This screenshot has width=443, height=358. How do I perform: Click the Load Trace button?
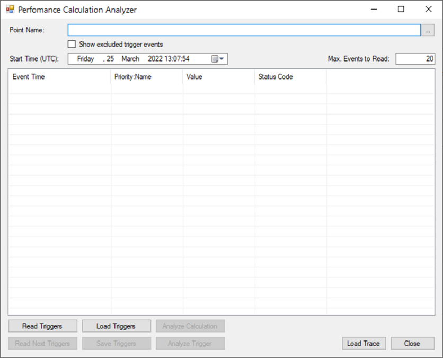click(364, 344)
